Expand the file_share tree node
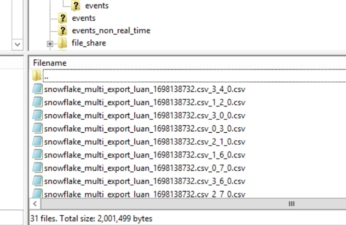346x225 pixels. click(x=50, y=44)
